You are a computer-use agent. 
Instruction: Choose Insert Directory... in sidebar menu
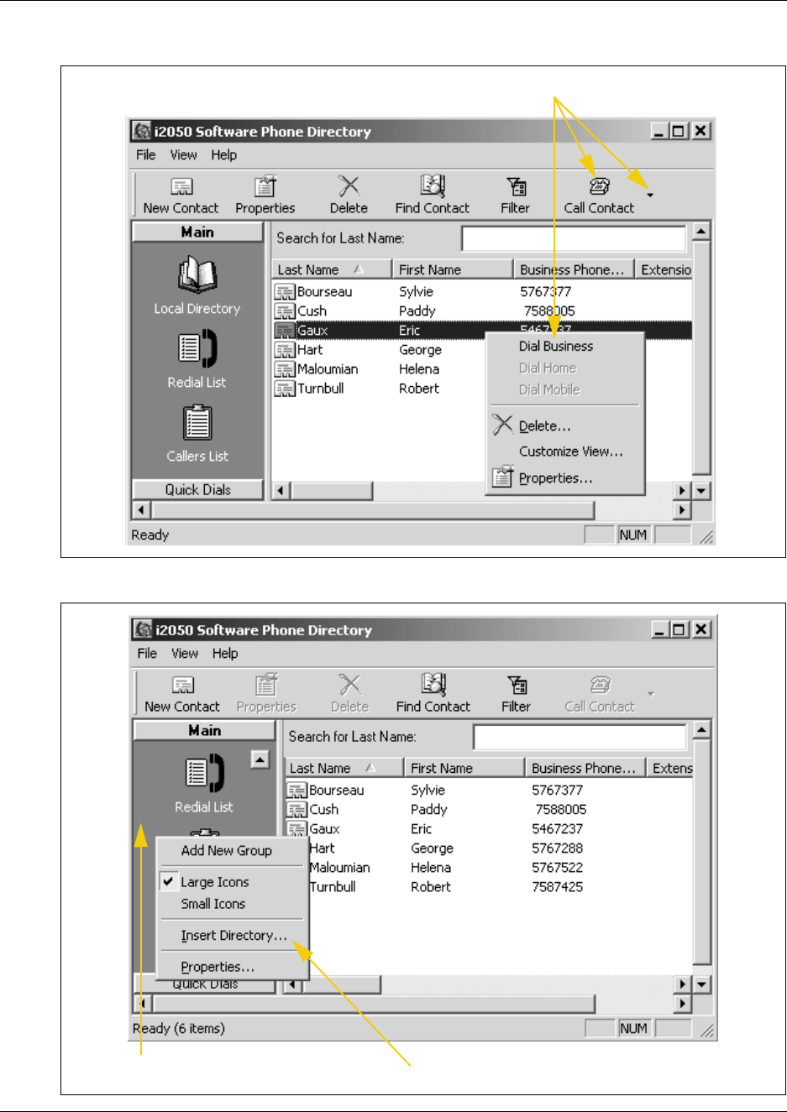[x=233, y=935]
